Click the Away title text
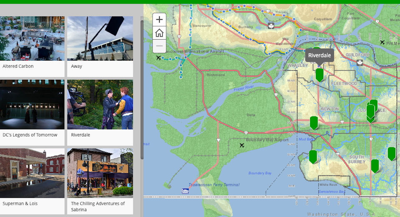This screenshot has height=217, width=400. tap(77, 66)
